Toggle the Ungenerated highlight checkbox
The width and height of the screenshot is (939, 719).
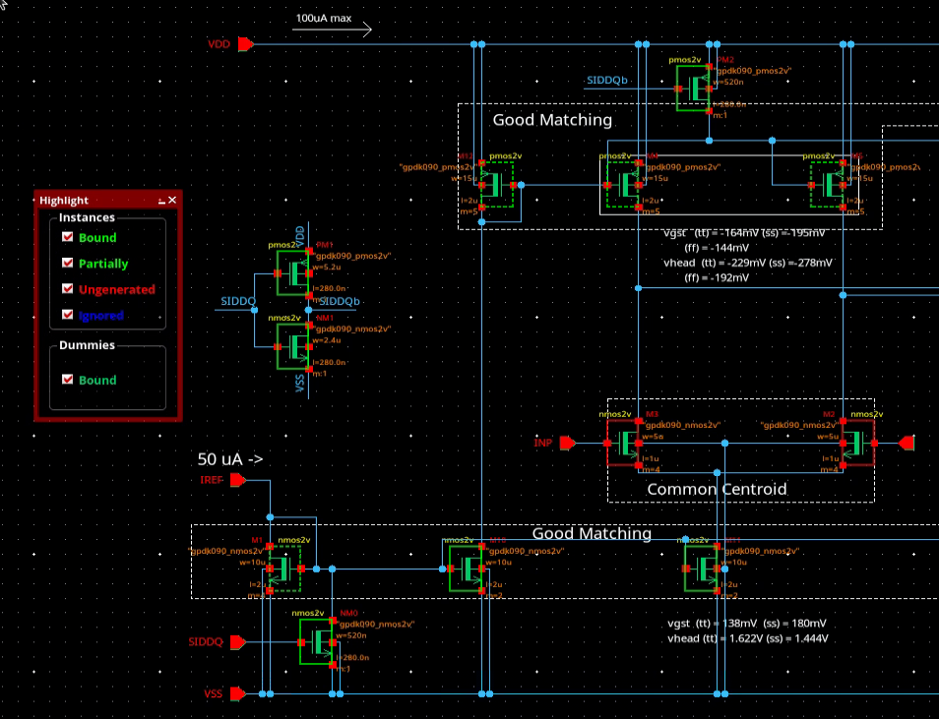68,288
